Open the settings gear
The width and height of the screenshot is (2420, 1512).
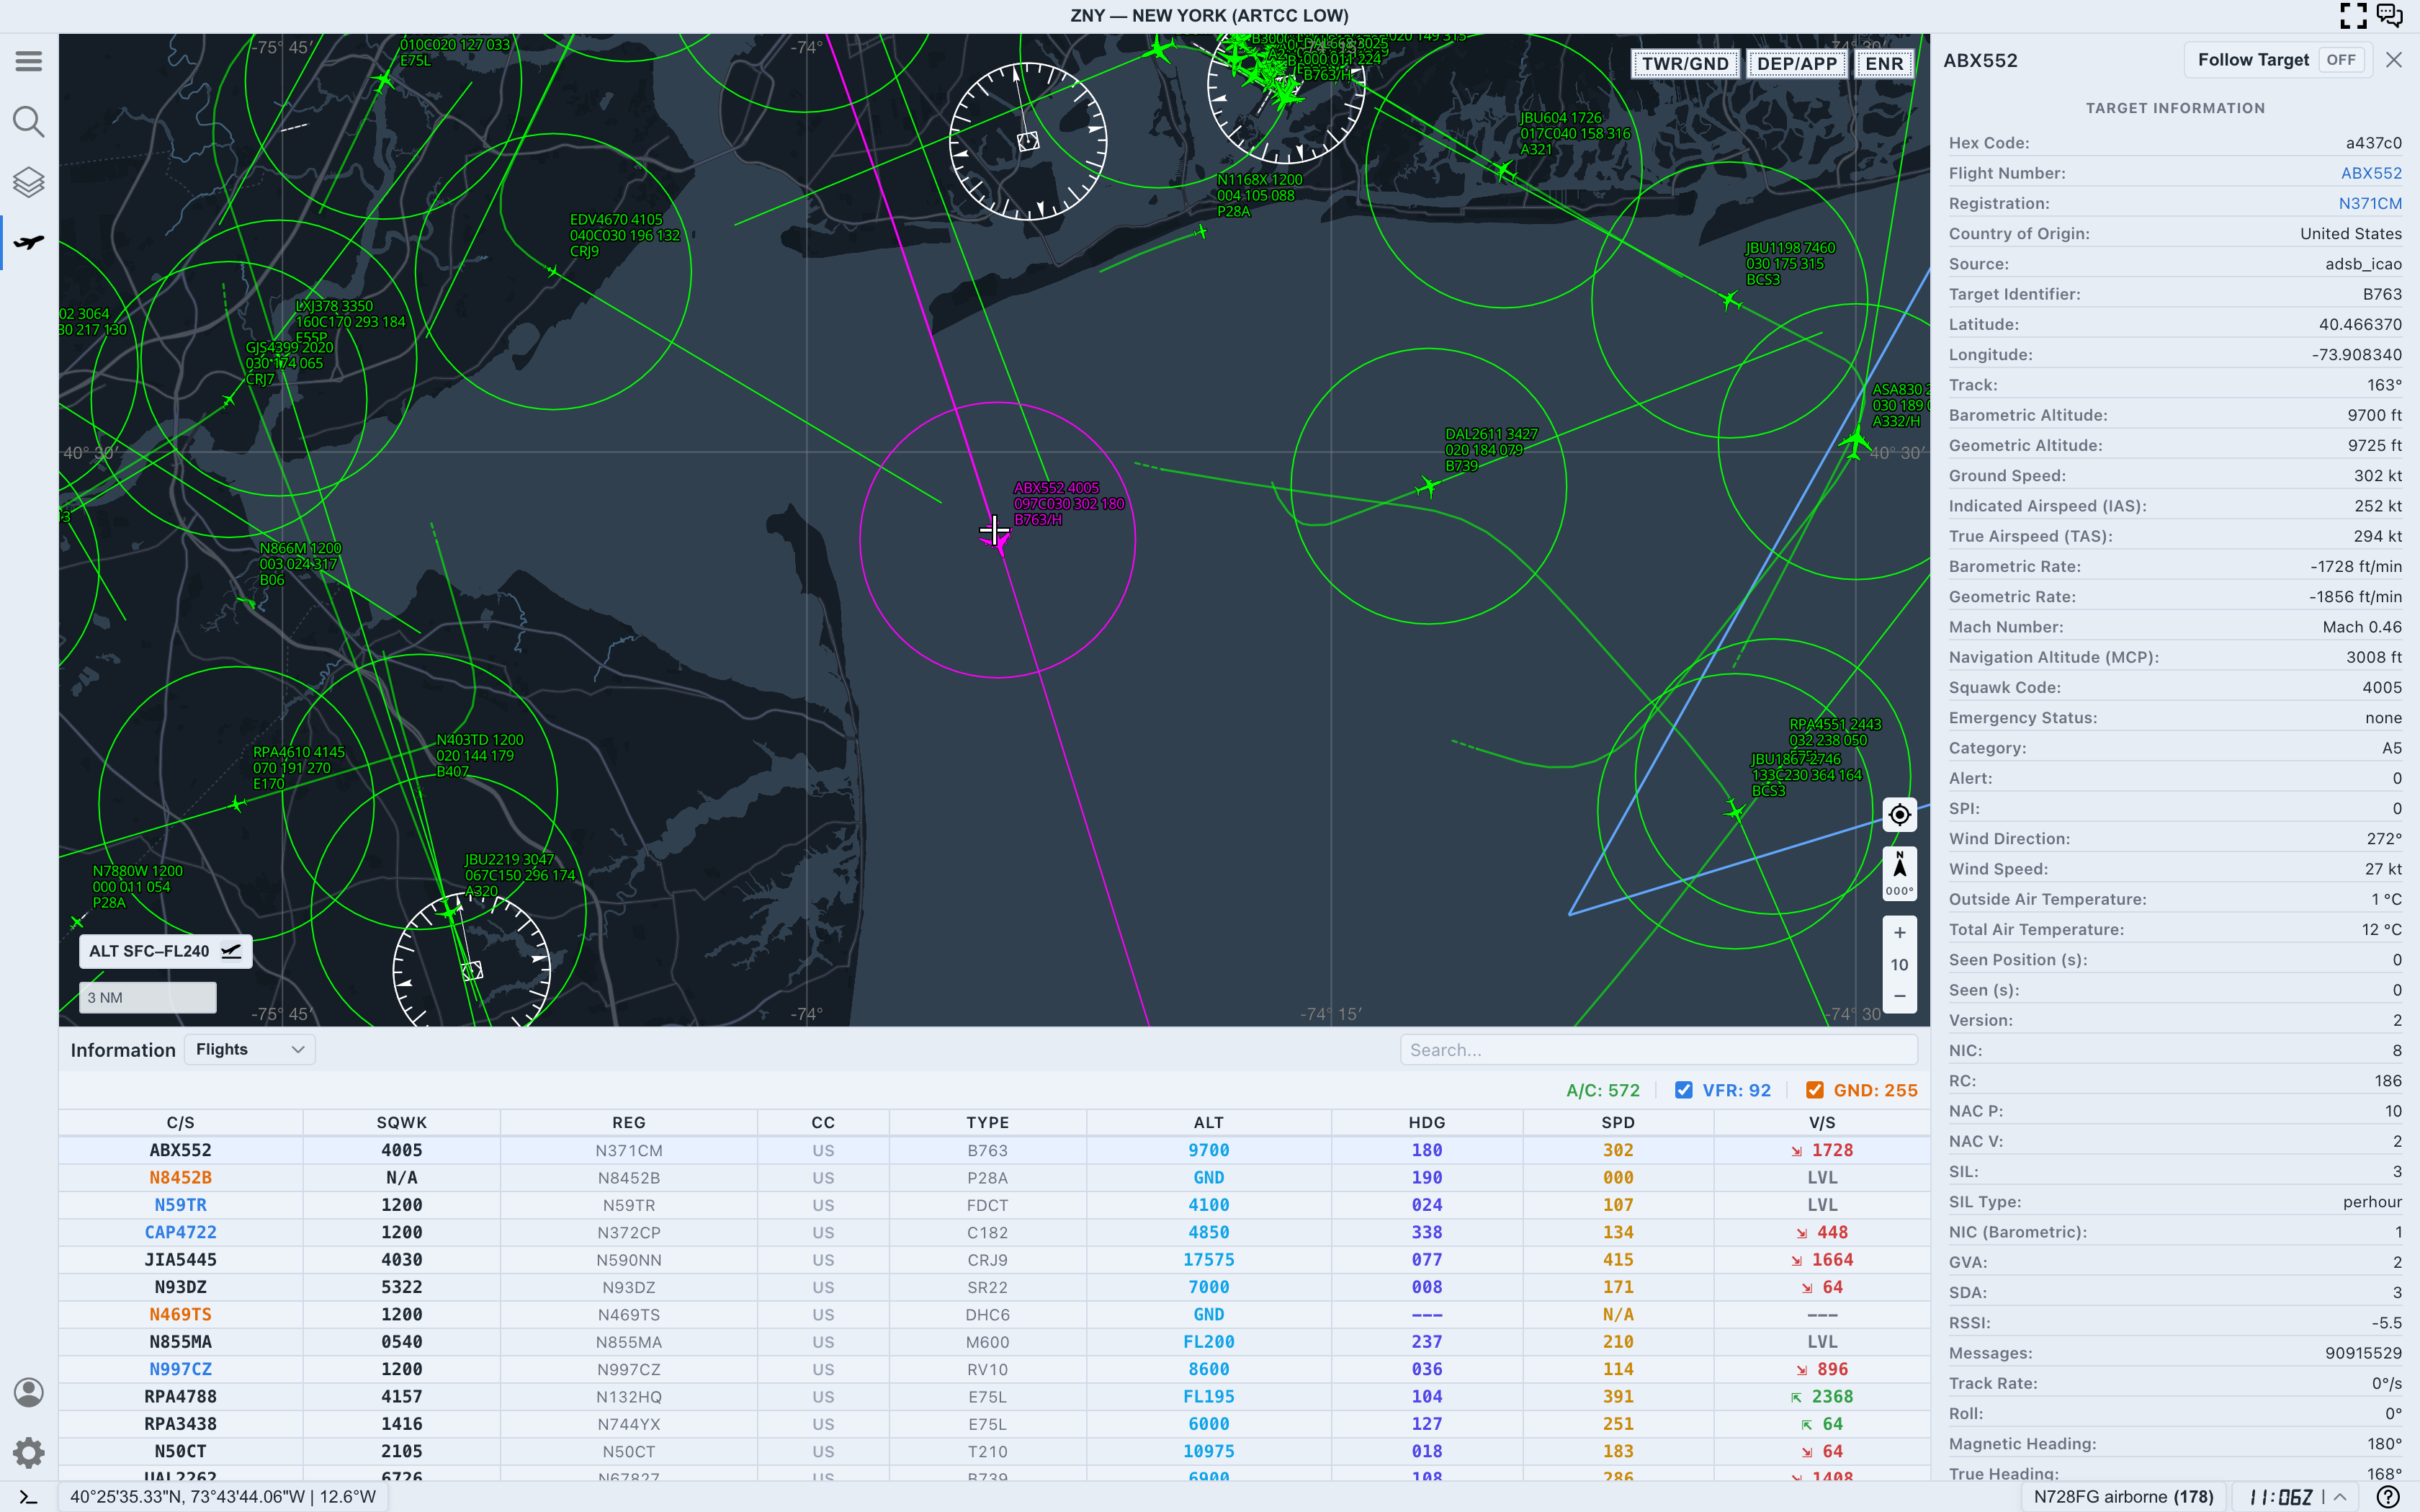click(28, 1452)
